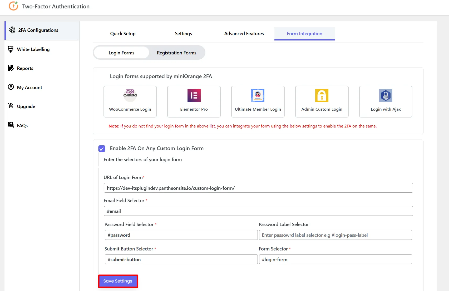Open the Advanced Features tab
This screenshot has width=449, height=291.
(x=244, y=34)
